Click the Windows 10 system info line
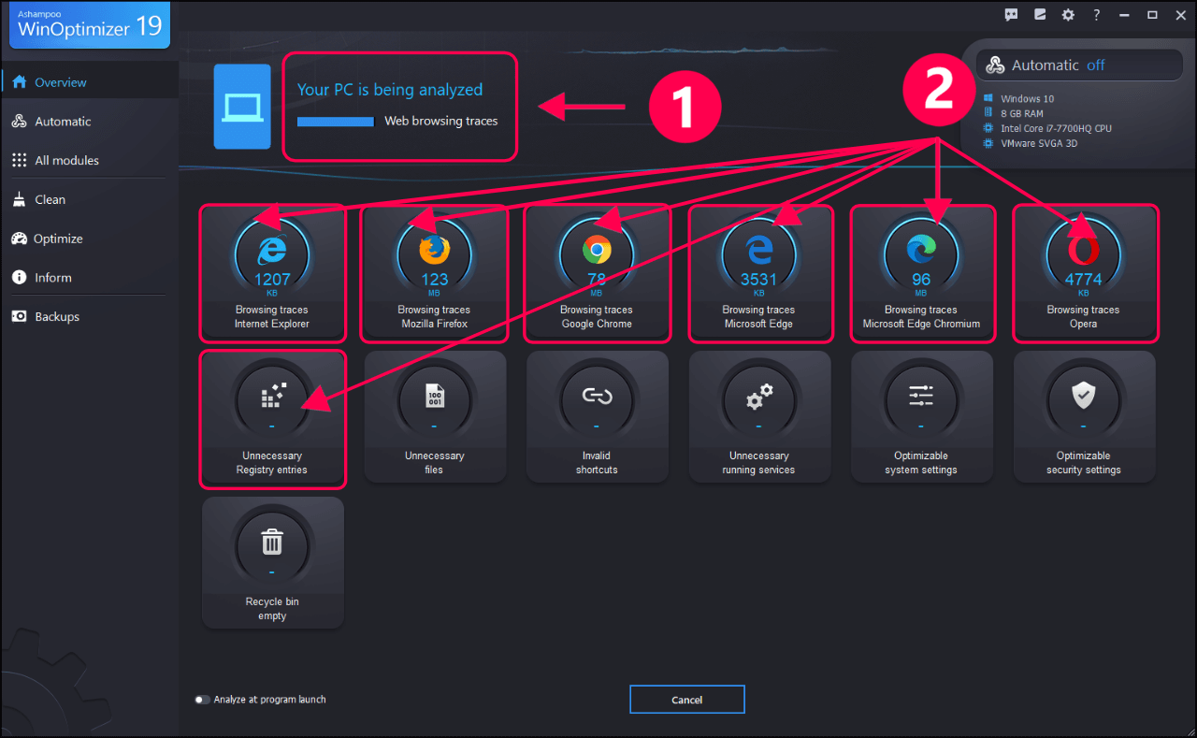The image size is (1197, 738). tap(1017, 99)
